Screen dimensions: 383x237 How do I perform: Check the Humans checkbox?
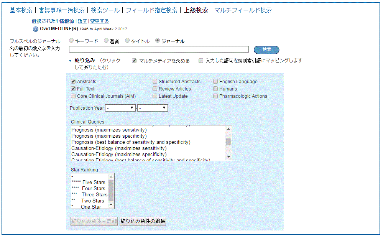[x=215, y=89]
